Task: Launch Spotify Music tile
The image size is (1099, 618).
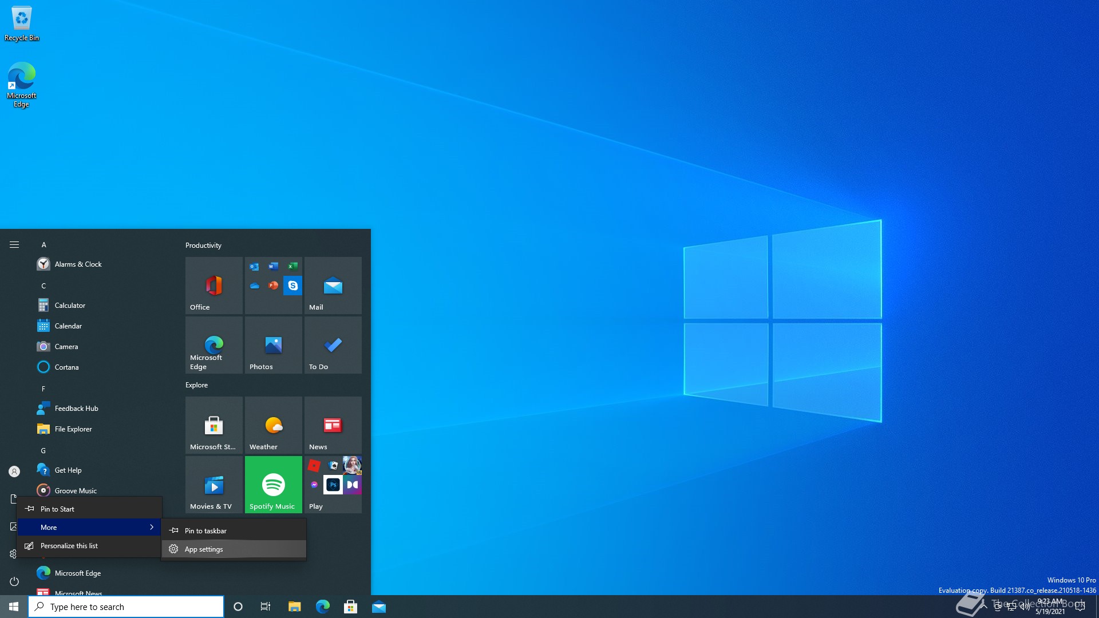Action: 274,485
